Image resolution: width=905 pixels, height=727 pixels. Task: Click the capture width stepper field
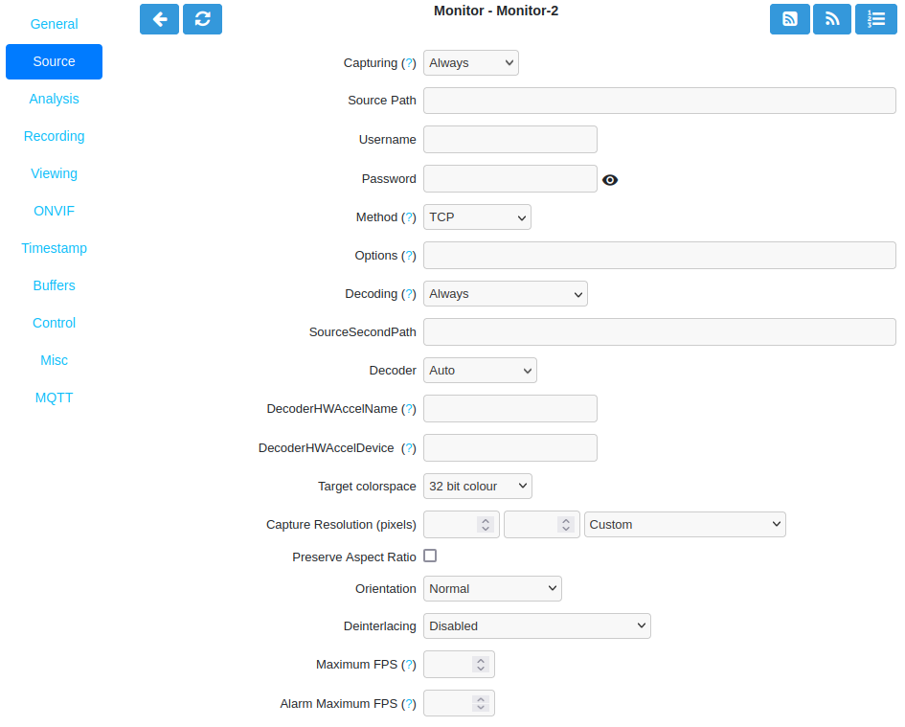tap(462, 524)
